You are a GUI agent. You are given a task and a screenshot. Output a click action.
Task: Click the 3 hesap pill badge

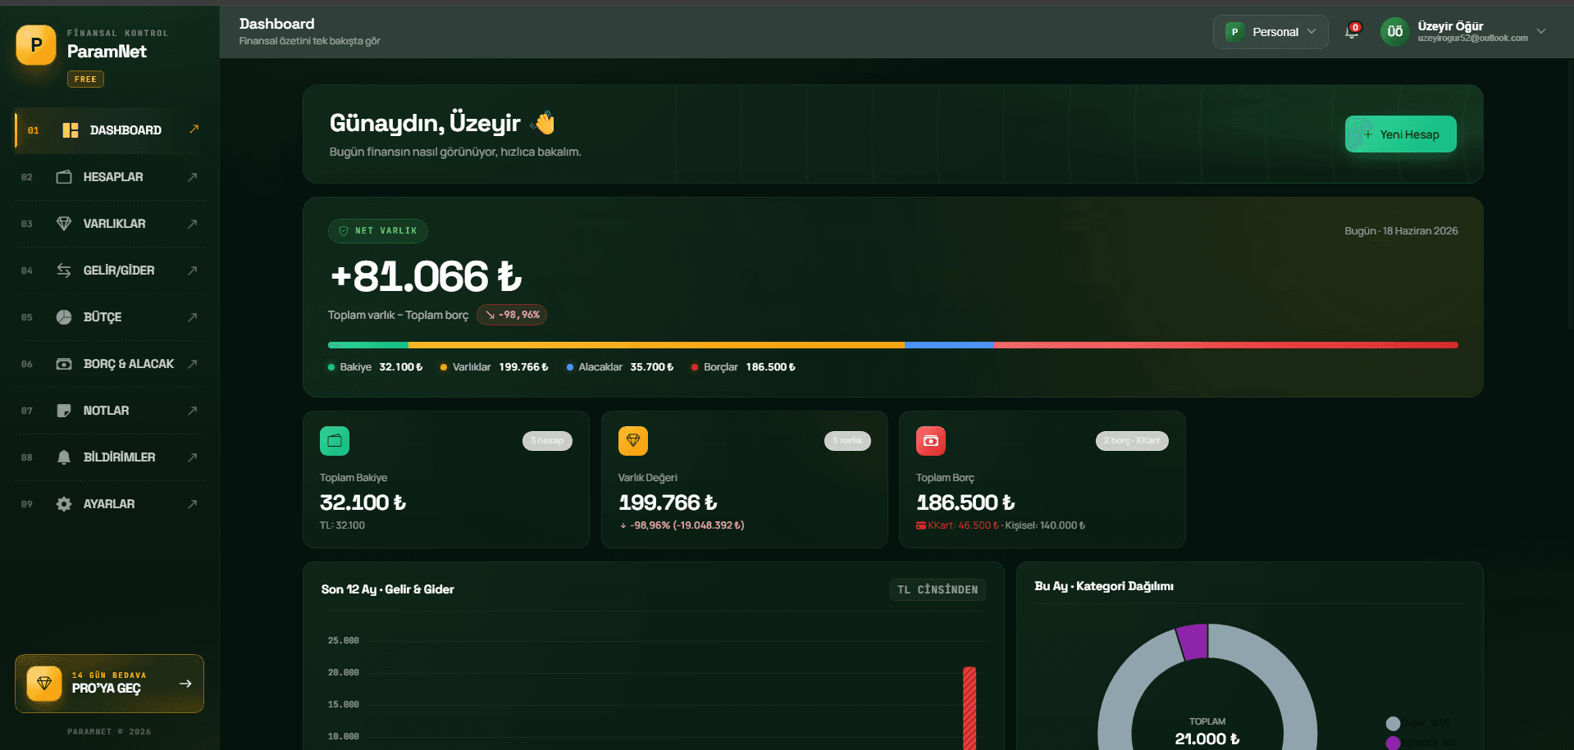[547, 441]
